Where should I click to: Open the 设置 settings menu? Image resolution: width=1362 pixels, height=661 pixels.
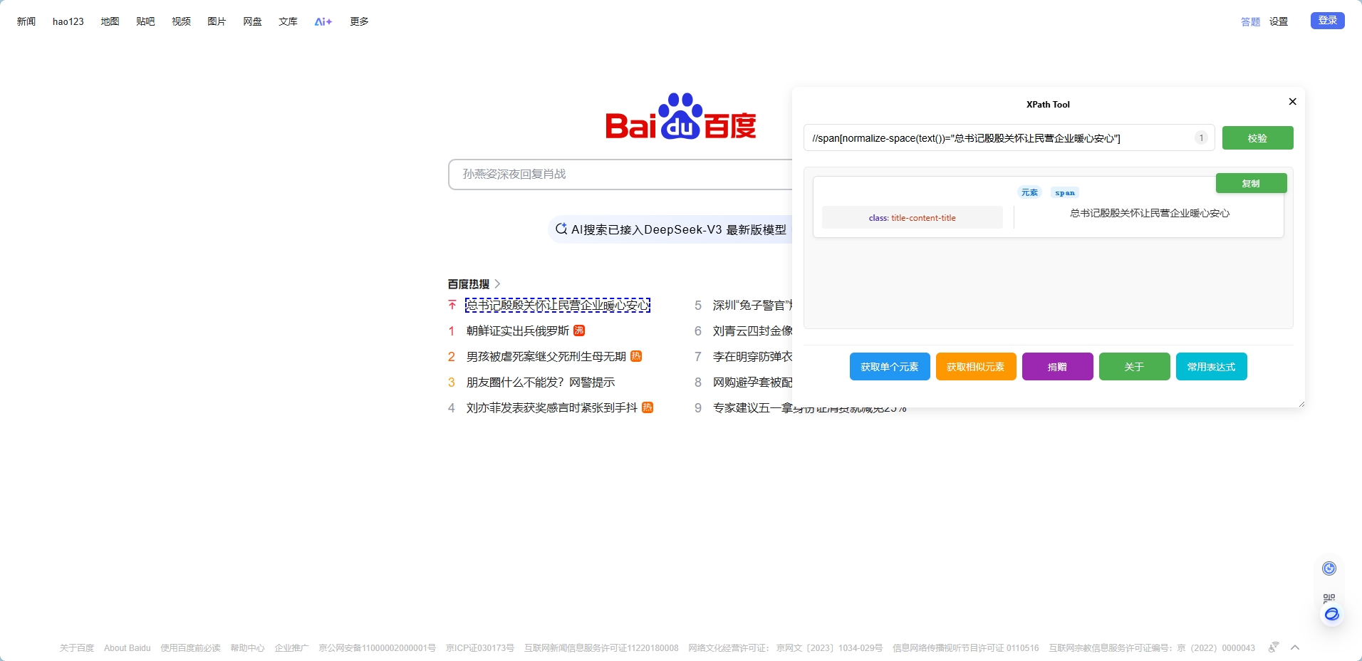pos(1279,21)
